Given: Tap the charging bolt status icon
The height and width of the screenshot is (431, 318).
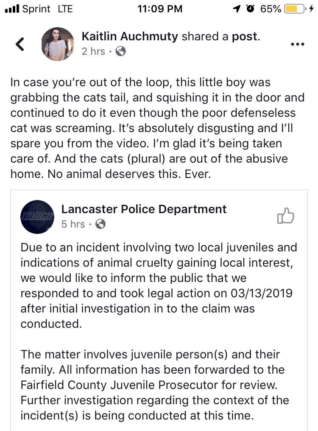Looking at the screenshot, I should (x=311, y=9).
